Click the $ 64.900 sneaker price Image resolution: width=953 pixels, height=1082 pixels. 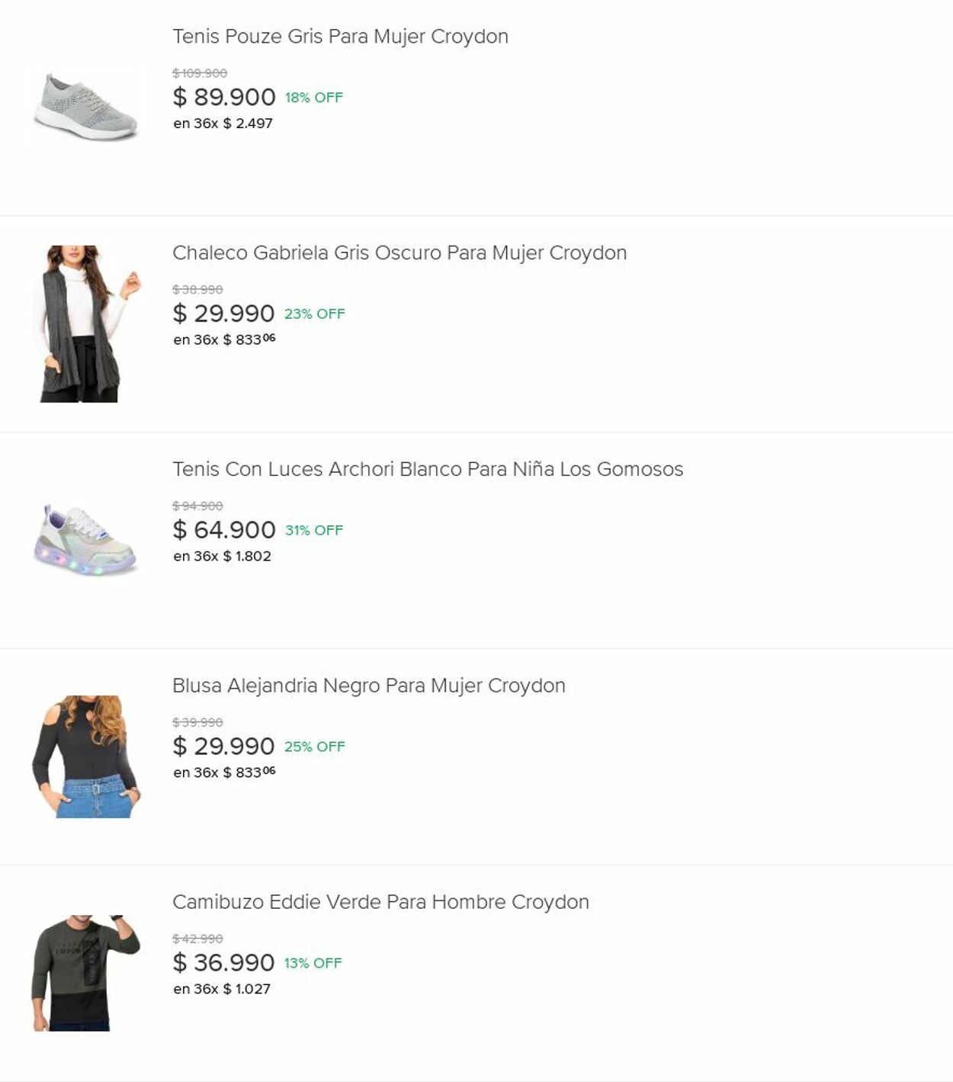click(224, 530)
